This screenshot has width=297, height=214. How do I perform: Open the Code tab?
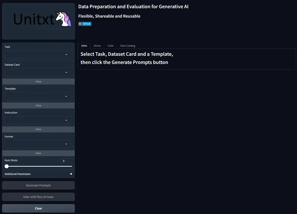(110, 46)
